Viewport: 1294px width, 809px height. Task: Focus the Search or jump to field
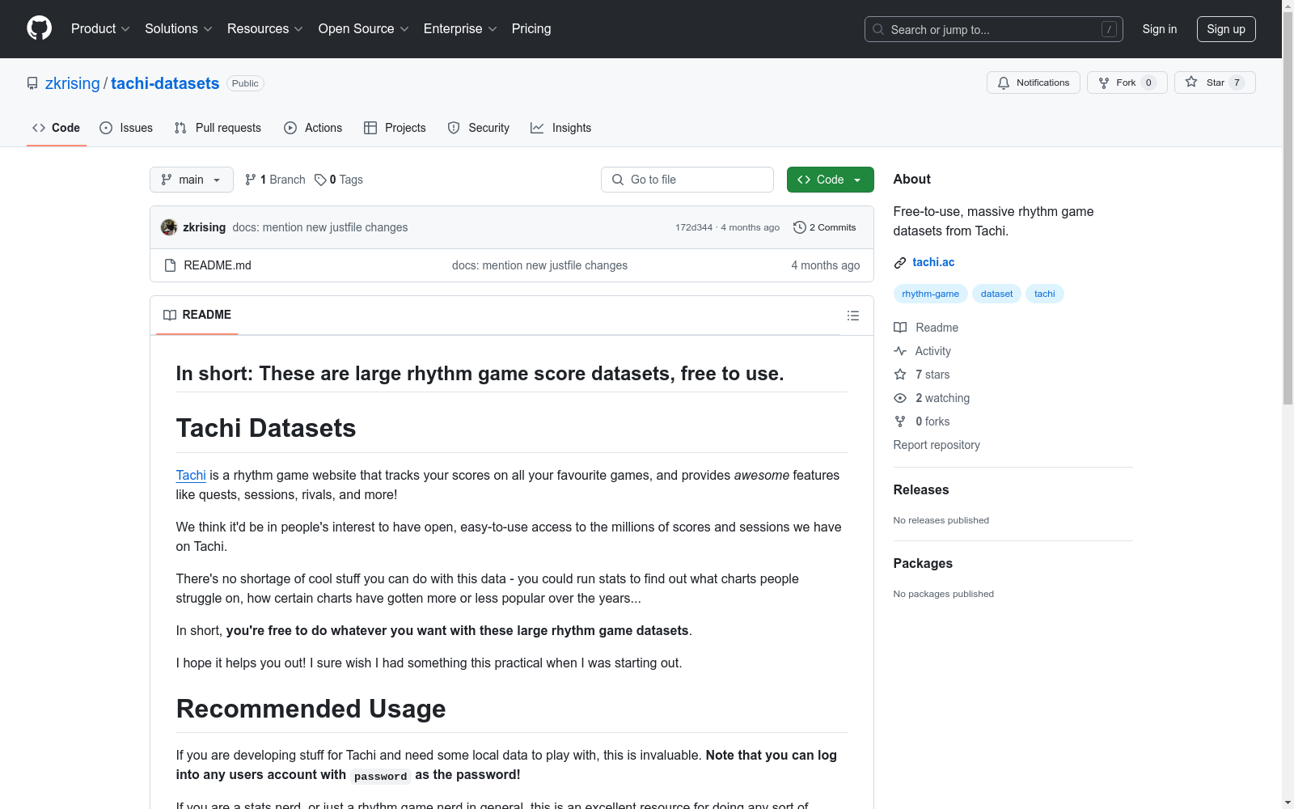click(994, 29)
